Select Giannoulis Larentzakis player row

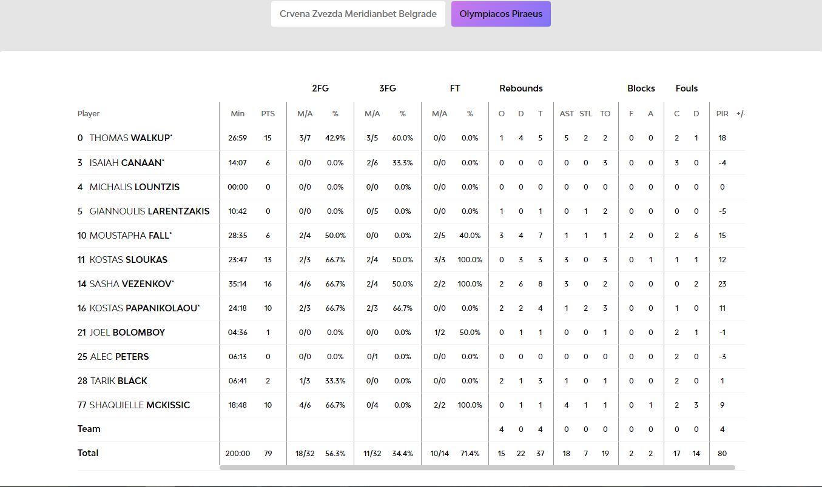tap(149, 211)
